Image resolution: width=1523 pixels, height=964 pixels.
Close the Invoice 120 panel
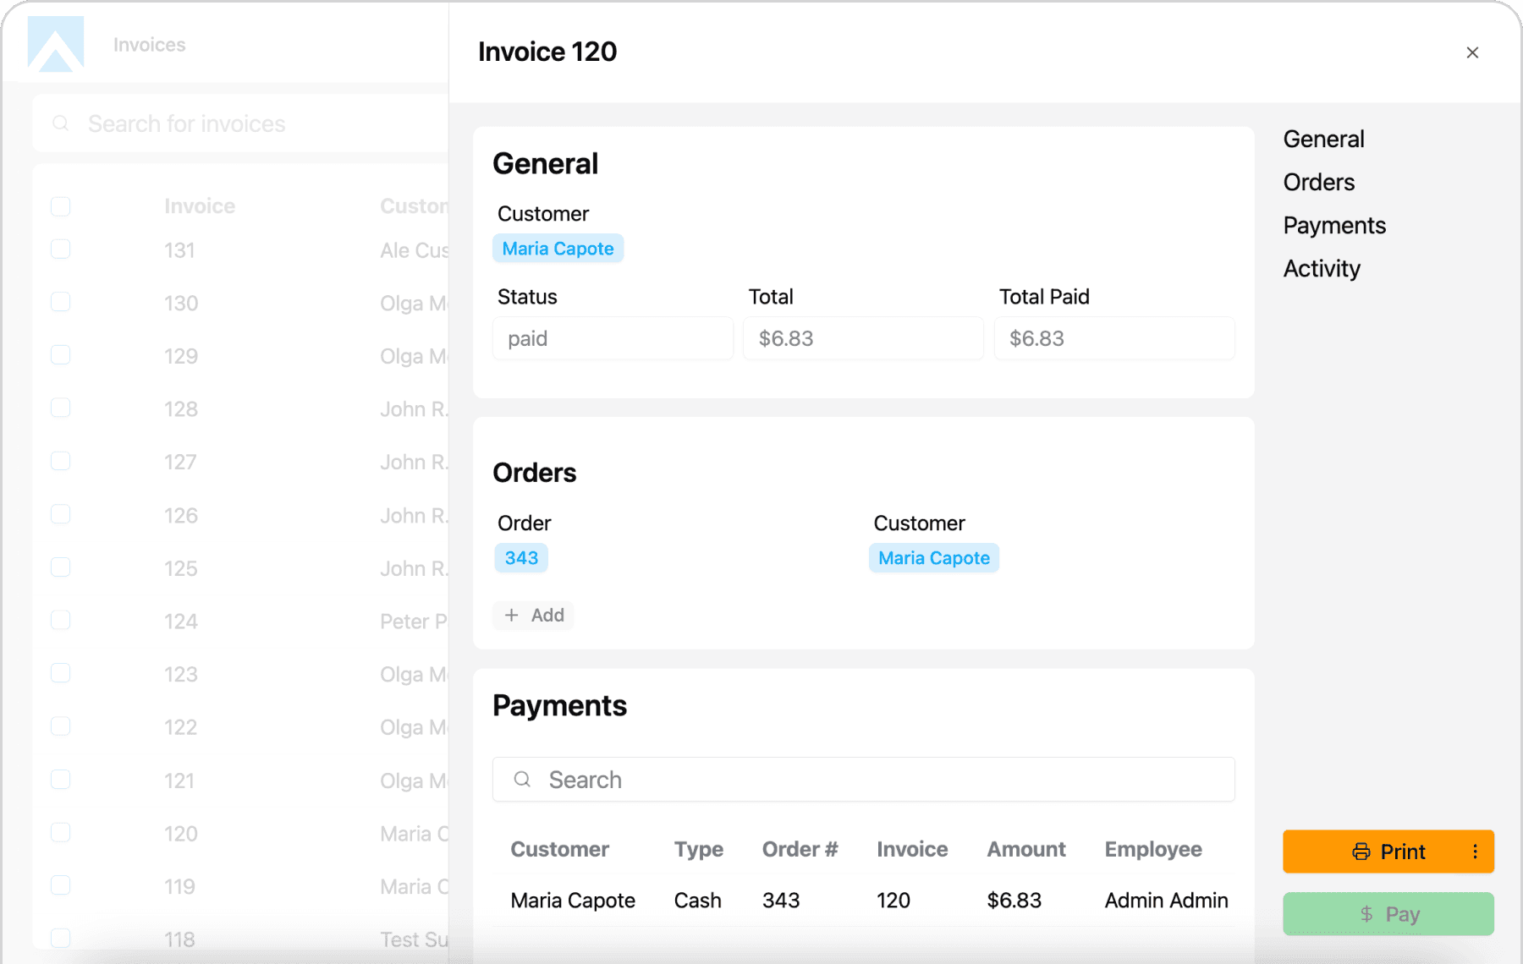(1472, 52)
